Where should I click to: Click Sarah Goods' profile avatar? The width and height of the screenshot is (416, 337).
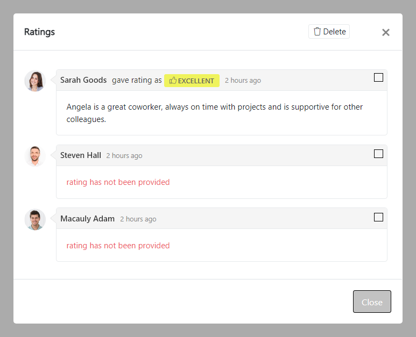[x=35, y=81]
